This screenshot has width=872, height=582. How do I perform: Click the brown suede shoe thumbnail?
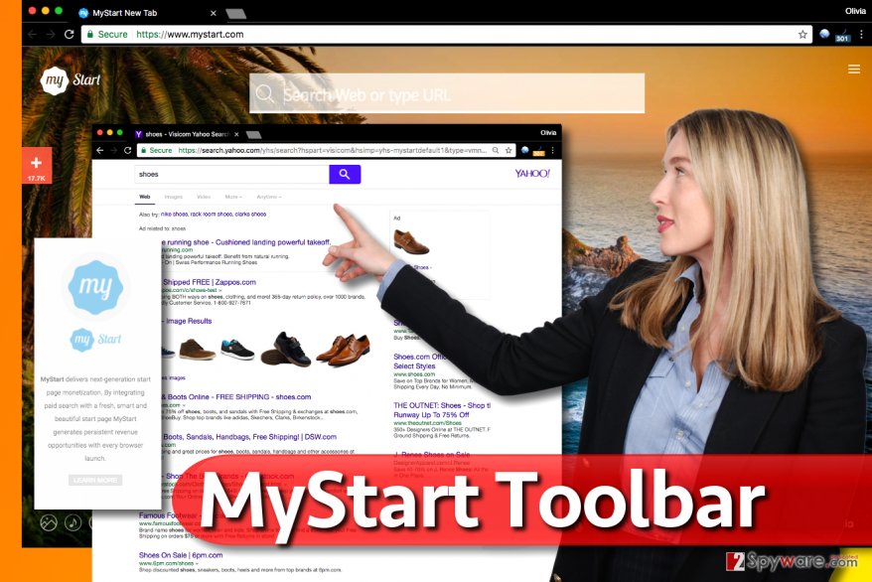pyautogui.click(x=197, y=351)
